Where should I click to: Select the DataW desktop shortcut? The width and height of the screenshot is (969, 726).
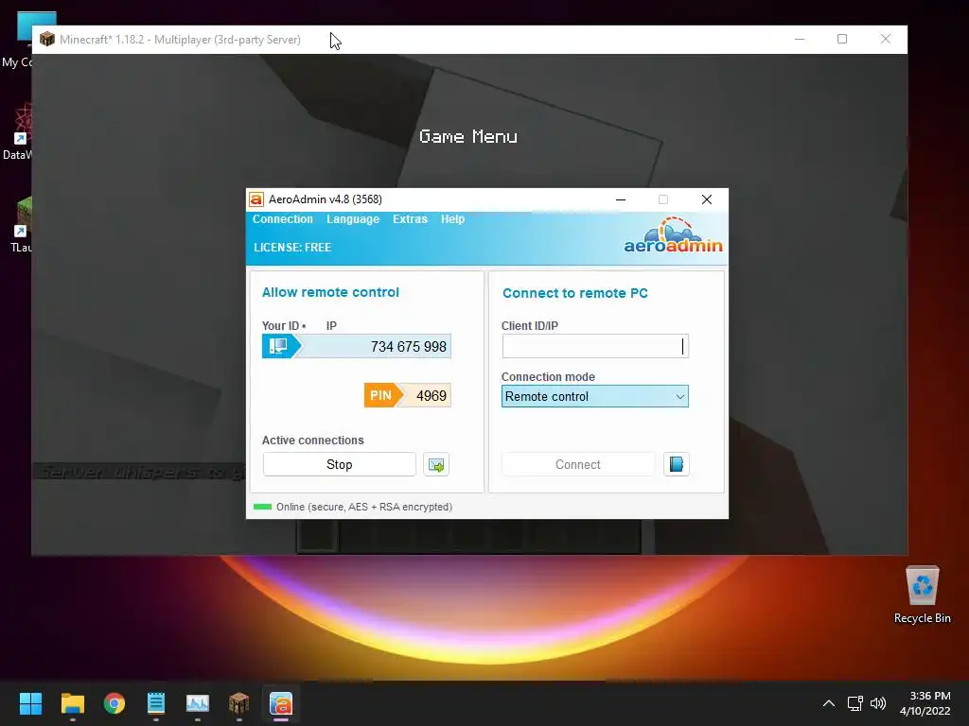pos(17,132)
